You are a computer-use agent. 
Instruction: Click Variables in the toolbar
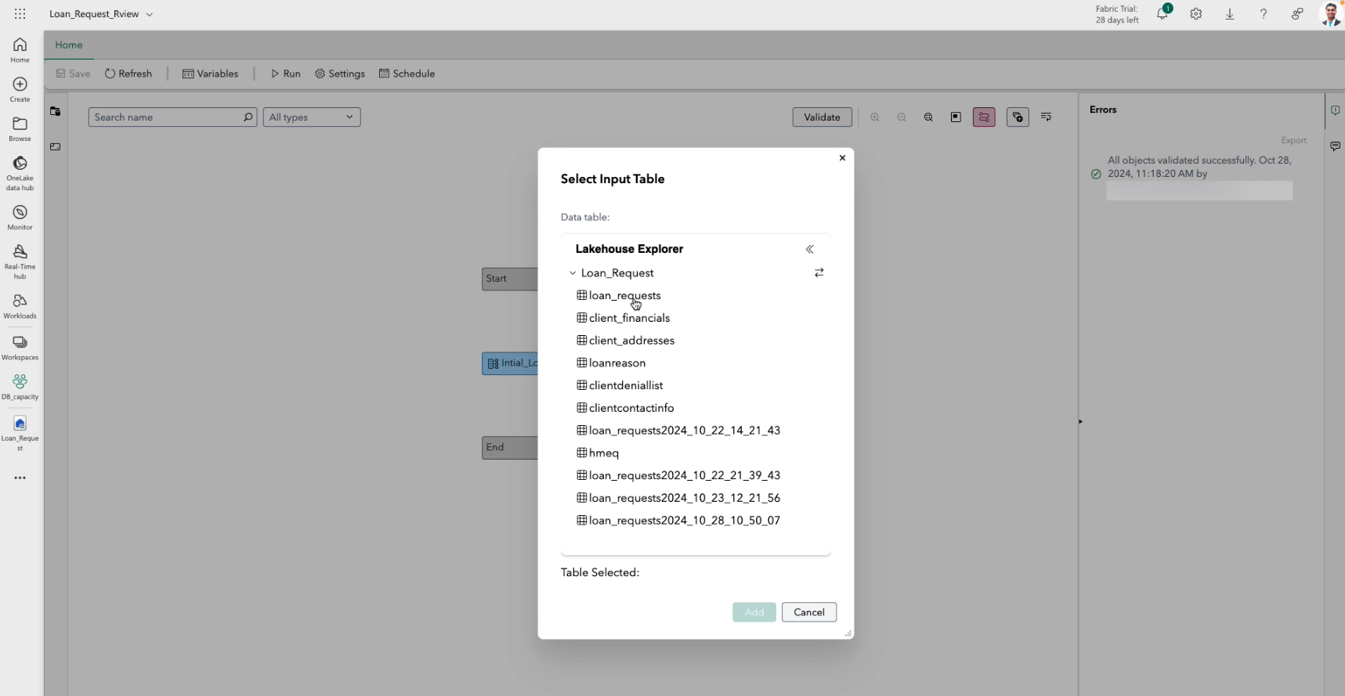210,74
